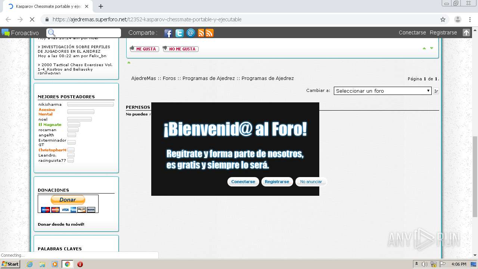
Task: Stop loading the page
Action: (32, 19)
